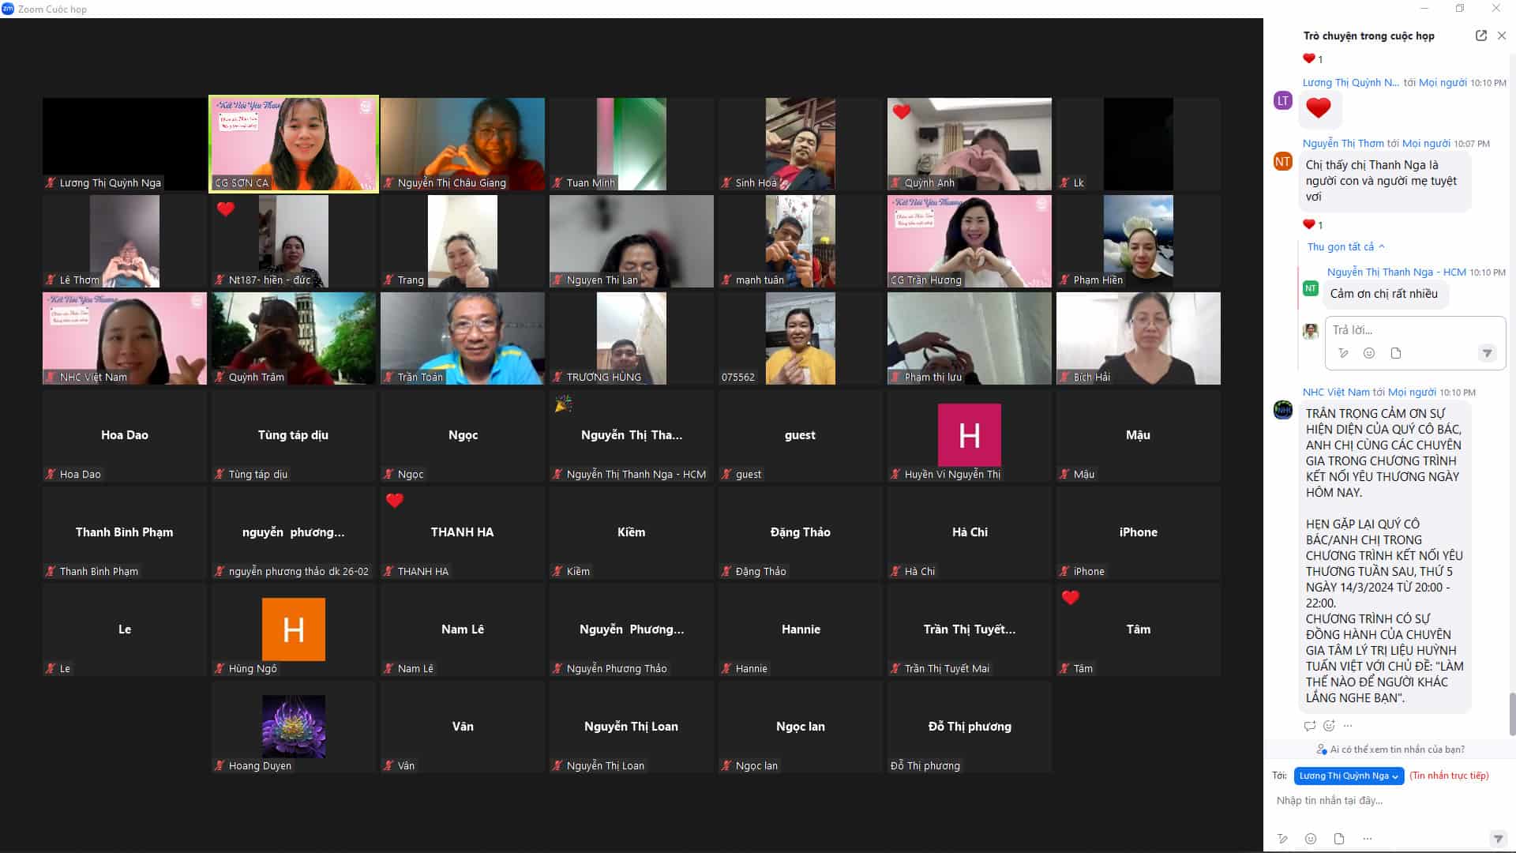This screenshot has height=853, width=1516.
Task: Toggle heart reaction on Nguyễn Thị Thơm's message
Action: (x=1313, y=224)
